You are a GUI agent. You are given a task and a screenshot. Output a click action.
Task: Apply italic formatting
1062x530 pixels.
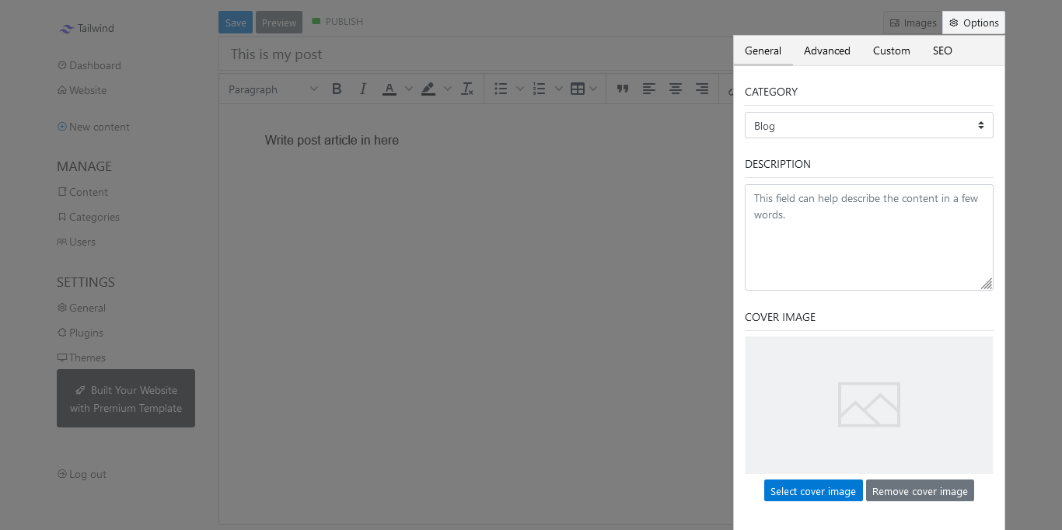(x=363, y=89)
